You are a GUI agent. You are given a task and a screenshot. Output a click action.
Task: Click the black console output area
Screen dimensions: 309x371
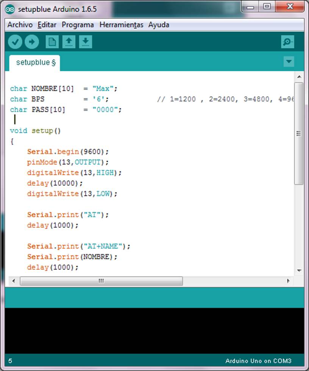point(154,330)
